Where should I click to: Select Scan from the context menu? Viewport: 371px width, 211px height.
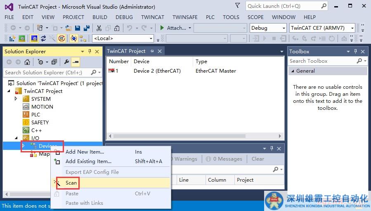pyautogui.click(x=71, y=183)
